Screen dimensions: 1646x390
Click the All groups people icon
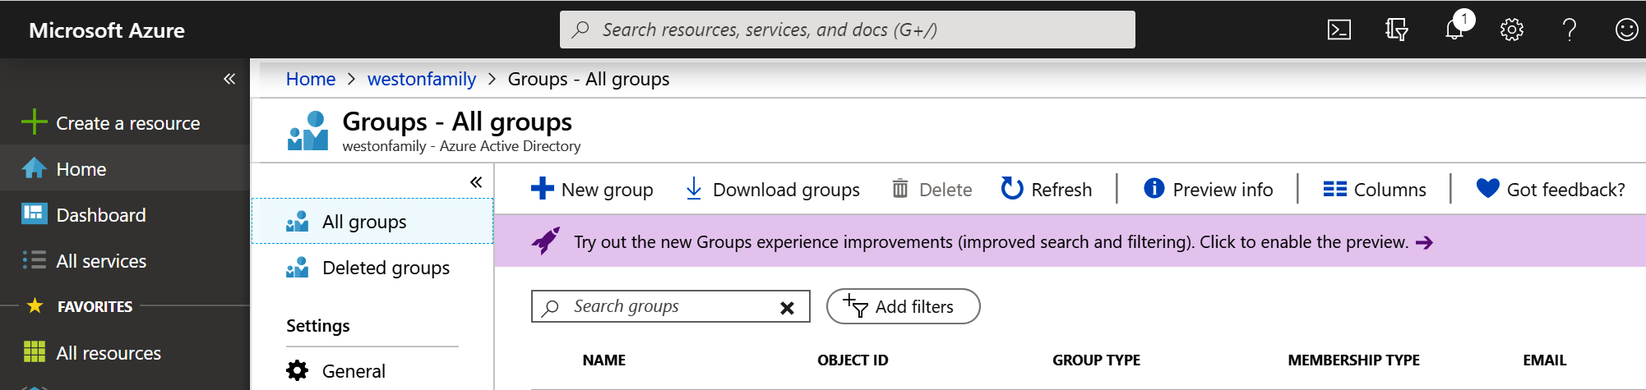point(297,222)
